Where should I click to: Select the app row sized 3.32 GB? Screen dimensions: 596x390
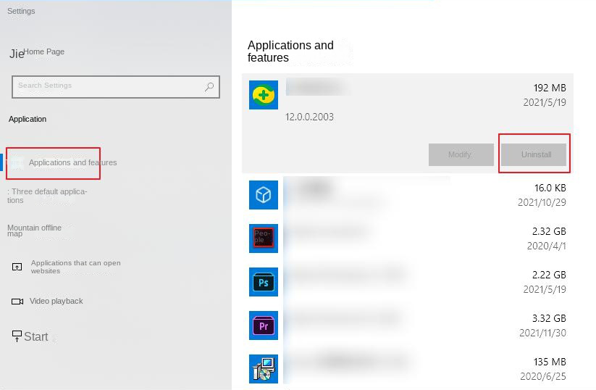(407, 325)
